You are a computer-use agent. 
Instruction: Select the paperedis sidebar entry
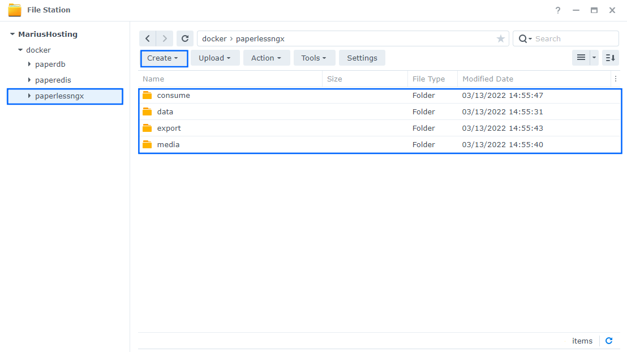(x=53, y=80)
